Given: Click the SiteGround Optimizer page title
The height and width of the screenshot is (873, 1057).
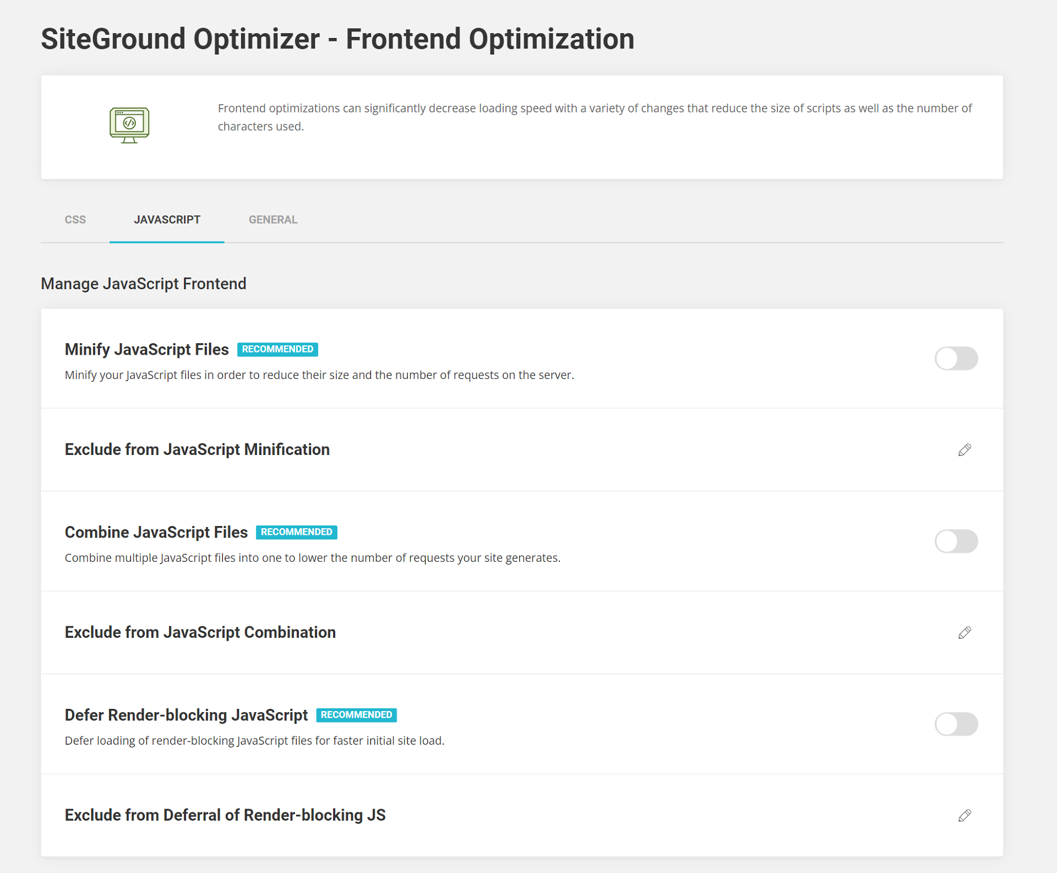Looking at the screenshot, I should (x=337, y=39).
